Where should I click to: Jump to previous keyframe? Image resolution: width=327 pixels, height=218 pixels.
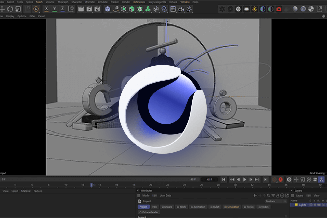pos(232,180)
